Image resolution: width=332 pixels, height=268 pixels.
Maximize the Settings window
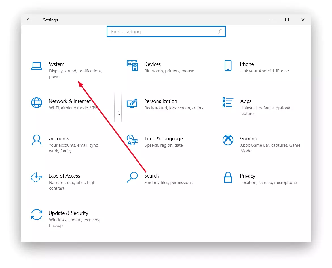click(287, 20)
